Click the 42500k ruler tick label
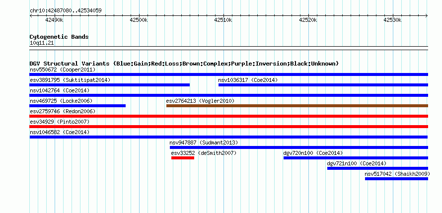 click(x=139, y=20)
